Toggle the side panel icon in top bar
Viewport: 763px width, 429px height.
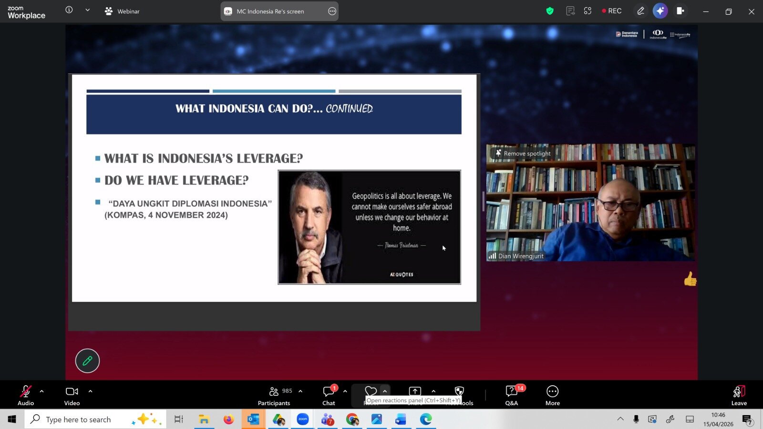click(681, 11)
